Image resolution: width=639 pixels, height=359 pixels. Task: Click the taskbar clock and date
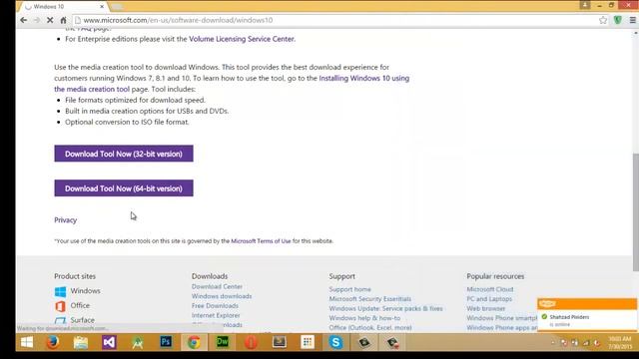point(619,342)
